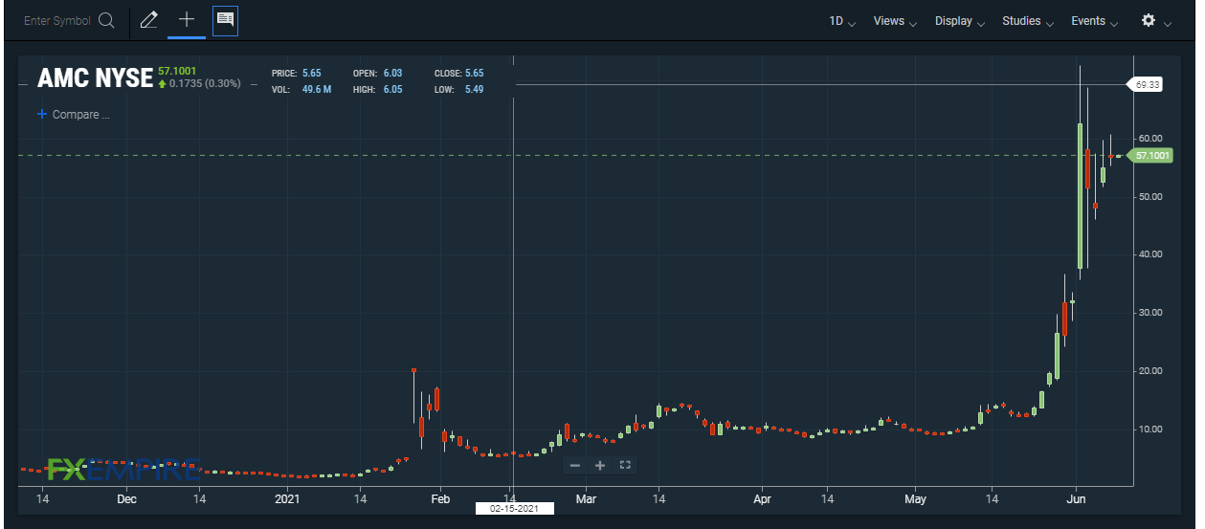
Task: Expand the Display menu
Action: click(x=960, y=21)
